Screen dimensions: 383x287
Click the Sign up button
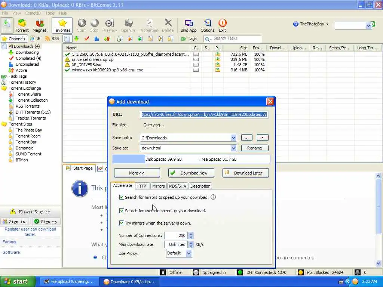click(46, 221)
